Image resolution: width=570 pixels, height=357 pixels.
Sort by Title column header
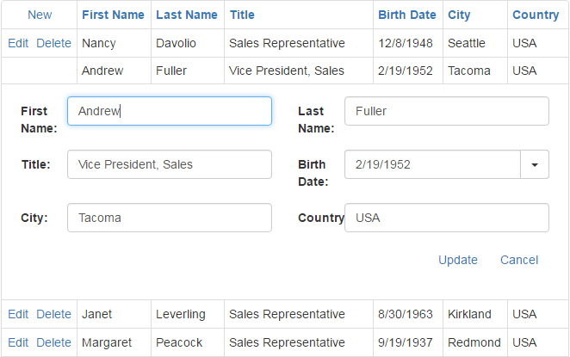coord(242,15)
